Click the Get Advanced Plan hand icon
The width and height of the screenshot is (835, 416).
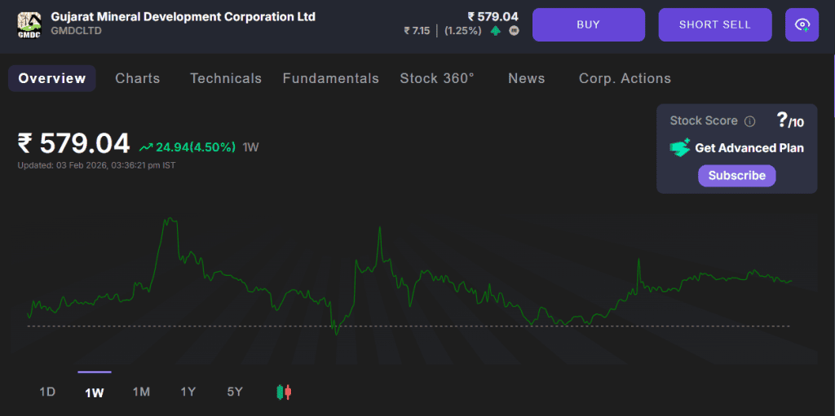point(680,147)
